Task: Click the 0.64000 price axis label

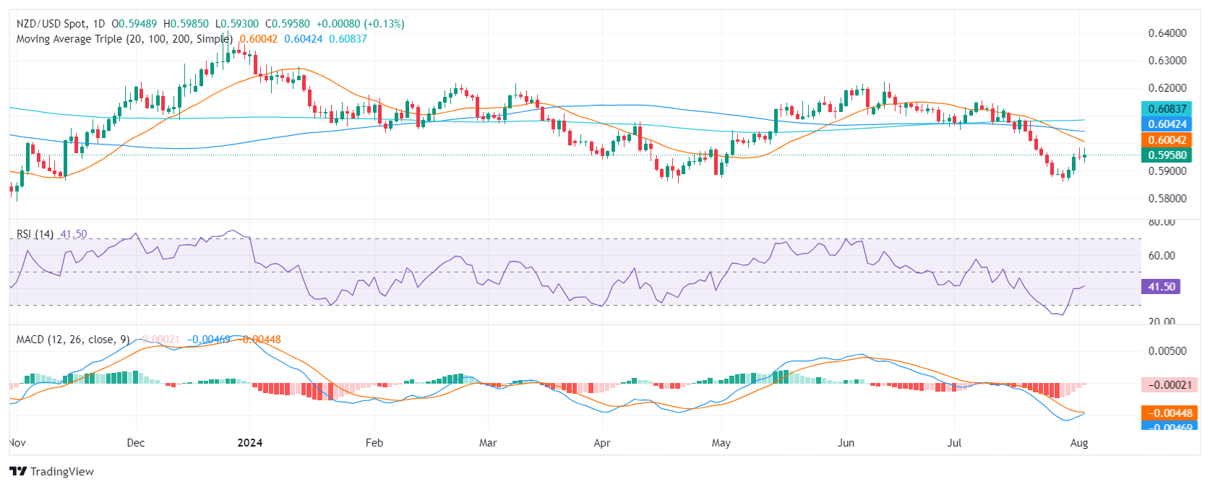Action: click(x=1167, y=33)
